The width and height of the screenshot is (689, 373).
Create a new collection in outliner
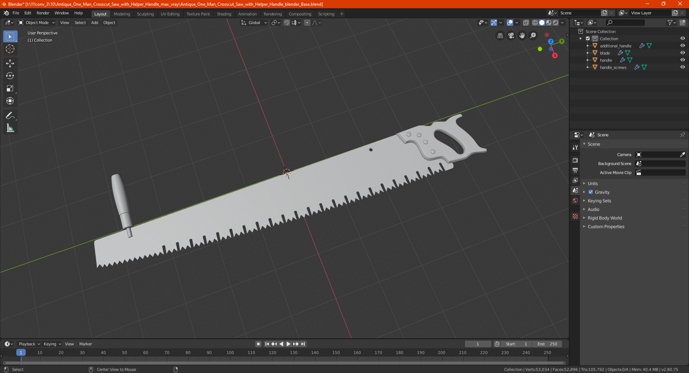(682, 23)
